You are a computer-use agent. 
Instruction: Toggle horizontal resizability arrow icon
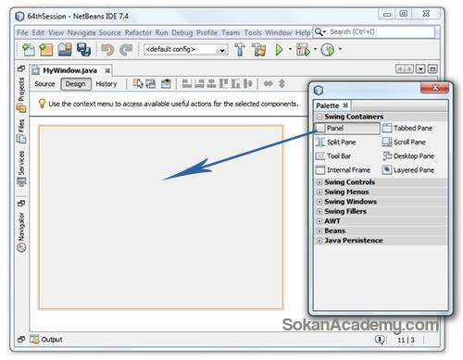(268, 83)
